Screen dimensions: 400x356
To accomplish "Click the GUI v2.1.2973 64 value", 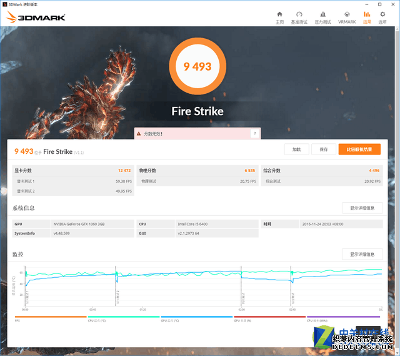I will coord(188,233).
